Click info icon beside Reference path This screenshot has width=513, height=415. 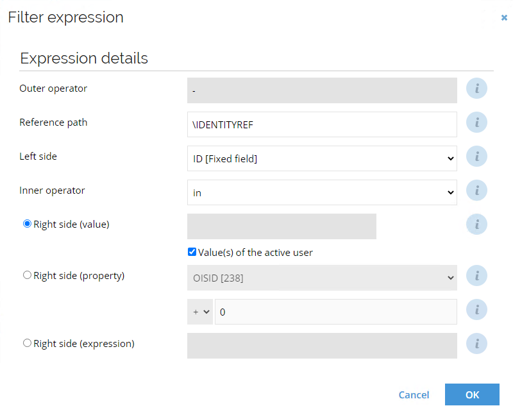coord(476,123)
